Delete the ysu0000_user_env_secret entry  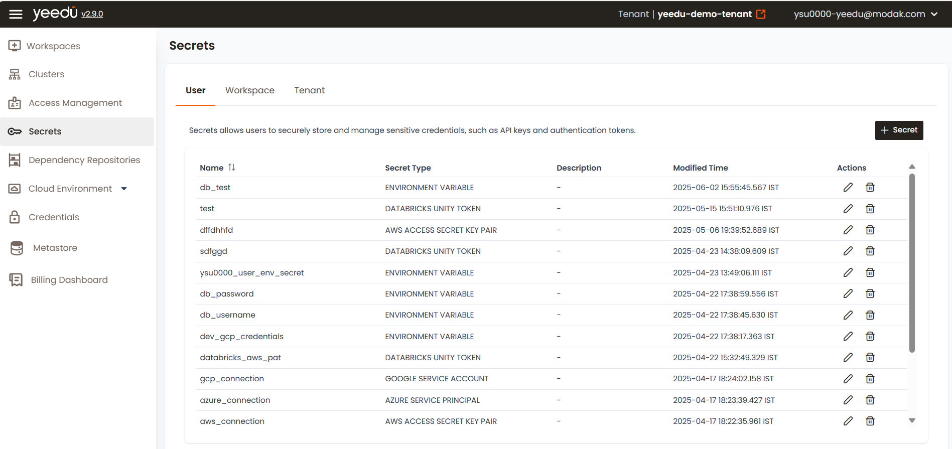coord(870,272)
